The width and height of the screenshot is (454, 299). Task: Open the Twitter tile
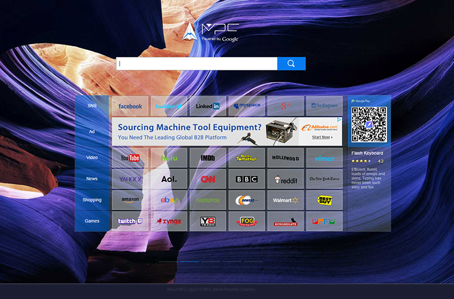169,106
